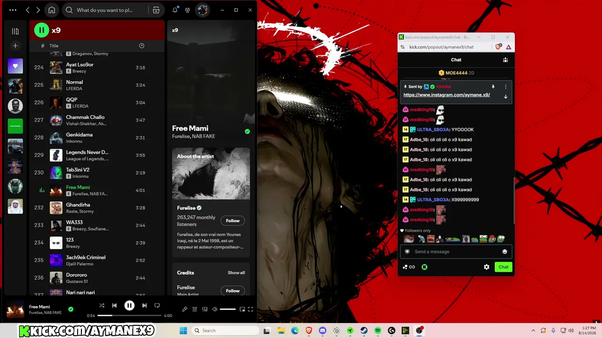602x338 pixels.
Task: Select track Genkidama in playlist
Action: 97,138
